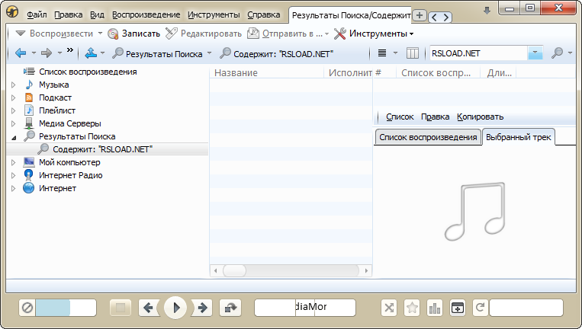Open forward history dropdown arrow
The height and width of the screenshot is (329, 582).
coord(59,53)
